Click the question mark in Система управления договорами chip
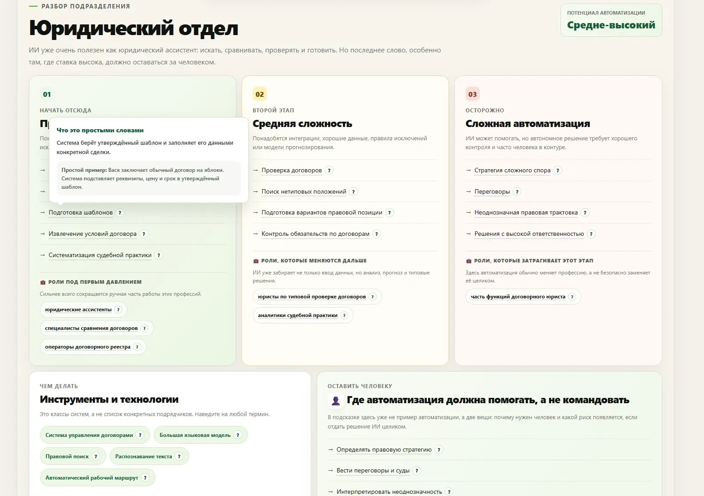This screenshot has height=496, width=704. [140, 435]
